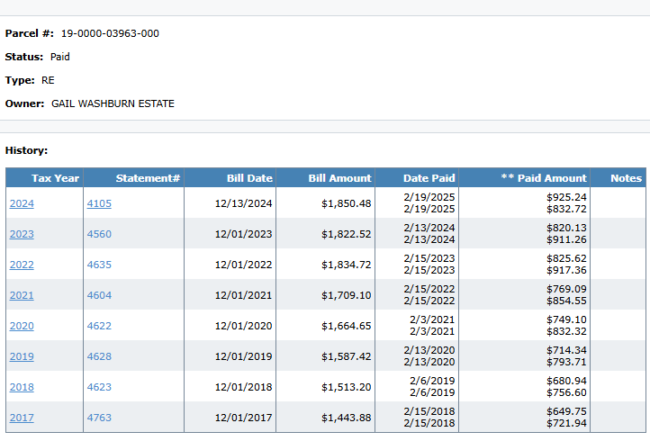Click the 2017 tax year link

22,418
